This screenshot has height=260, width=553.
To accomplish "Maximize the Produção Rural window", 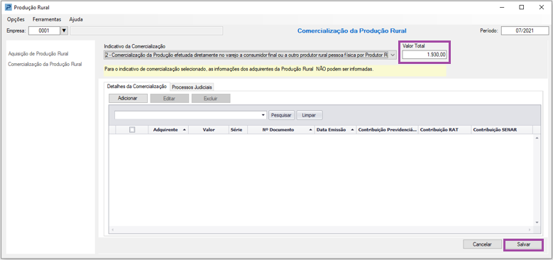I will [521, 7].
